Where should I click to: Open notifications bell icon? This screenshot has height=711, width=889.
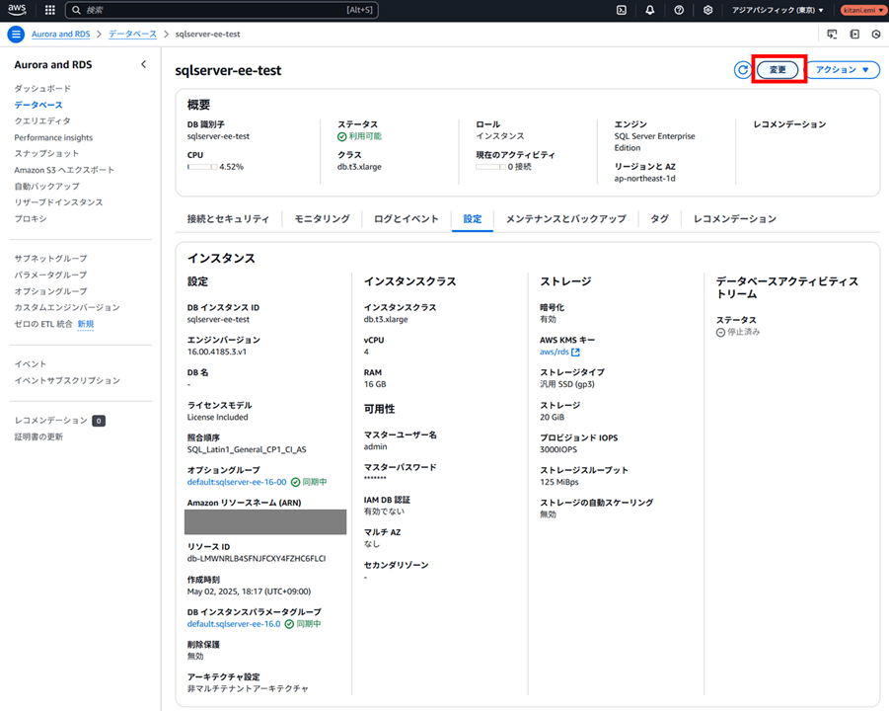click(650, 10)
